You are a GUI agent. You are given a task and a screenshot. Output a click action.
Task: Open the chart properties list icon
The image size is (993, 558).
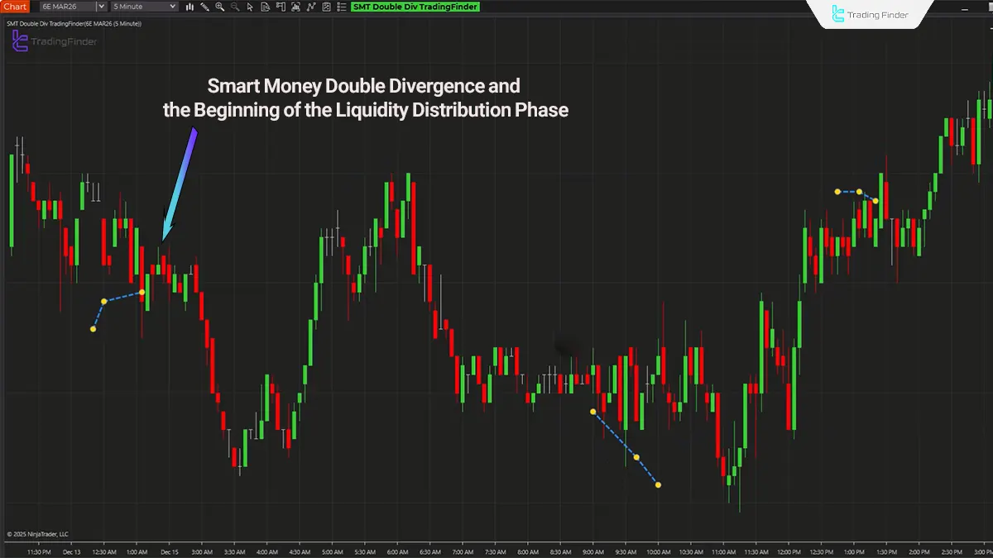click(x=338, y=7)
